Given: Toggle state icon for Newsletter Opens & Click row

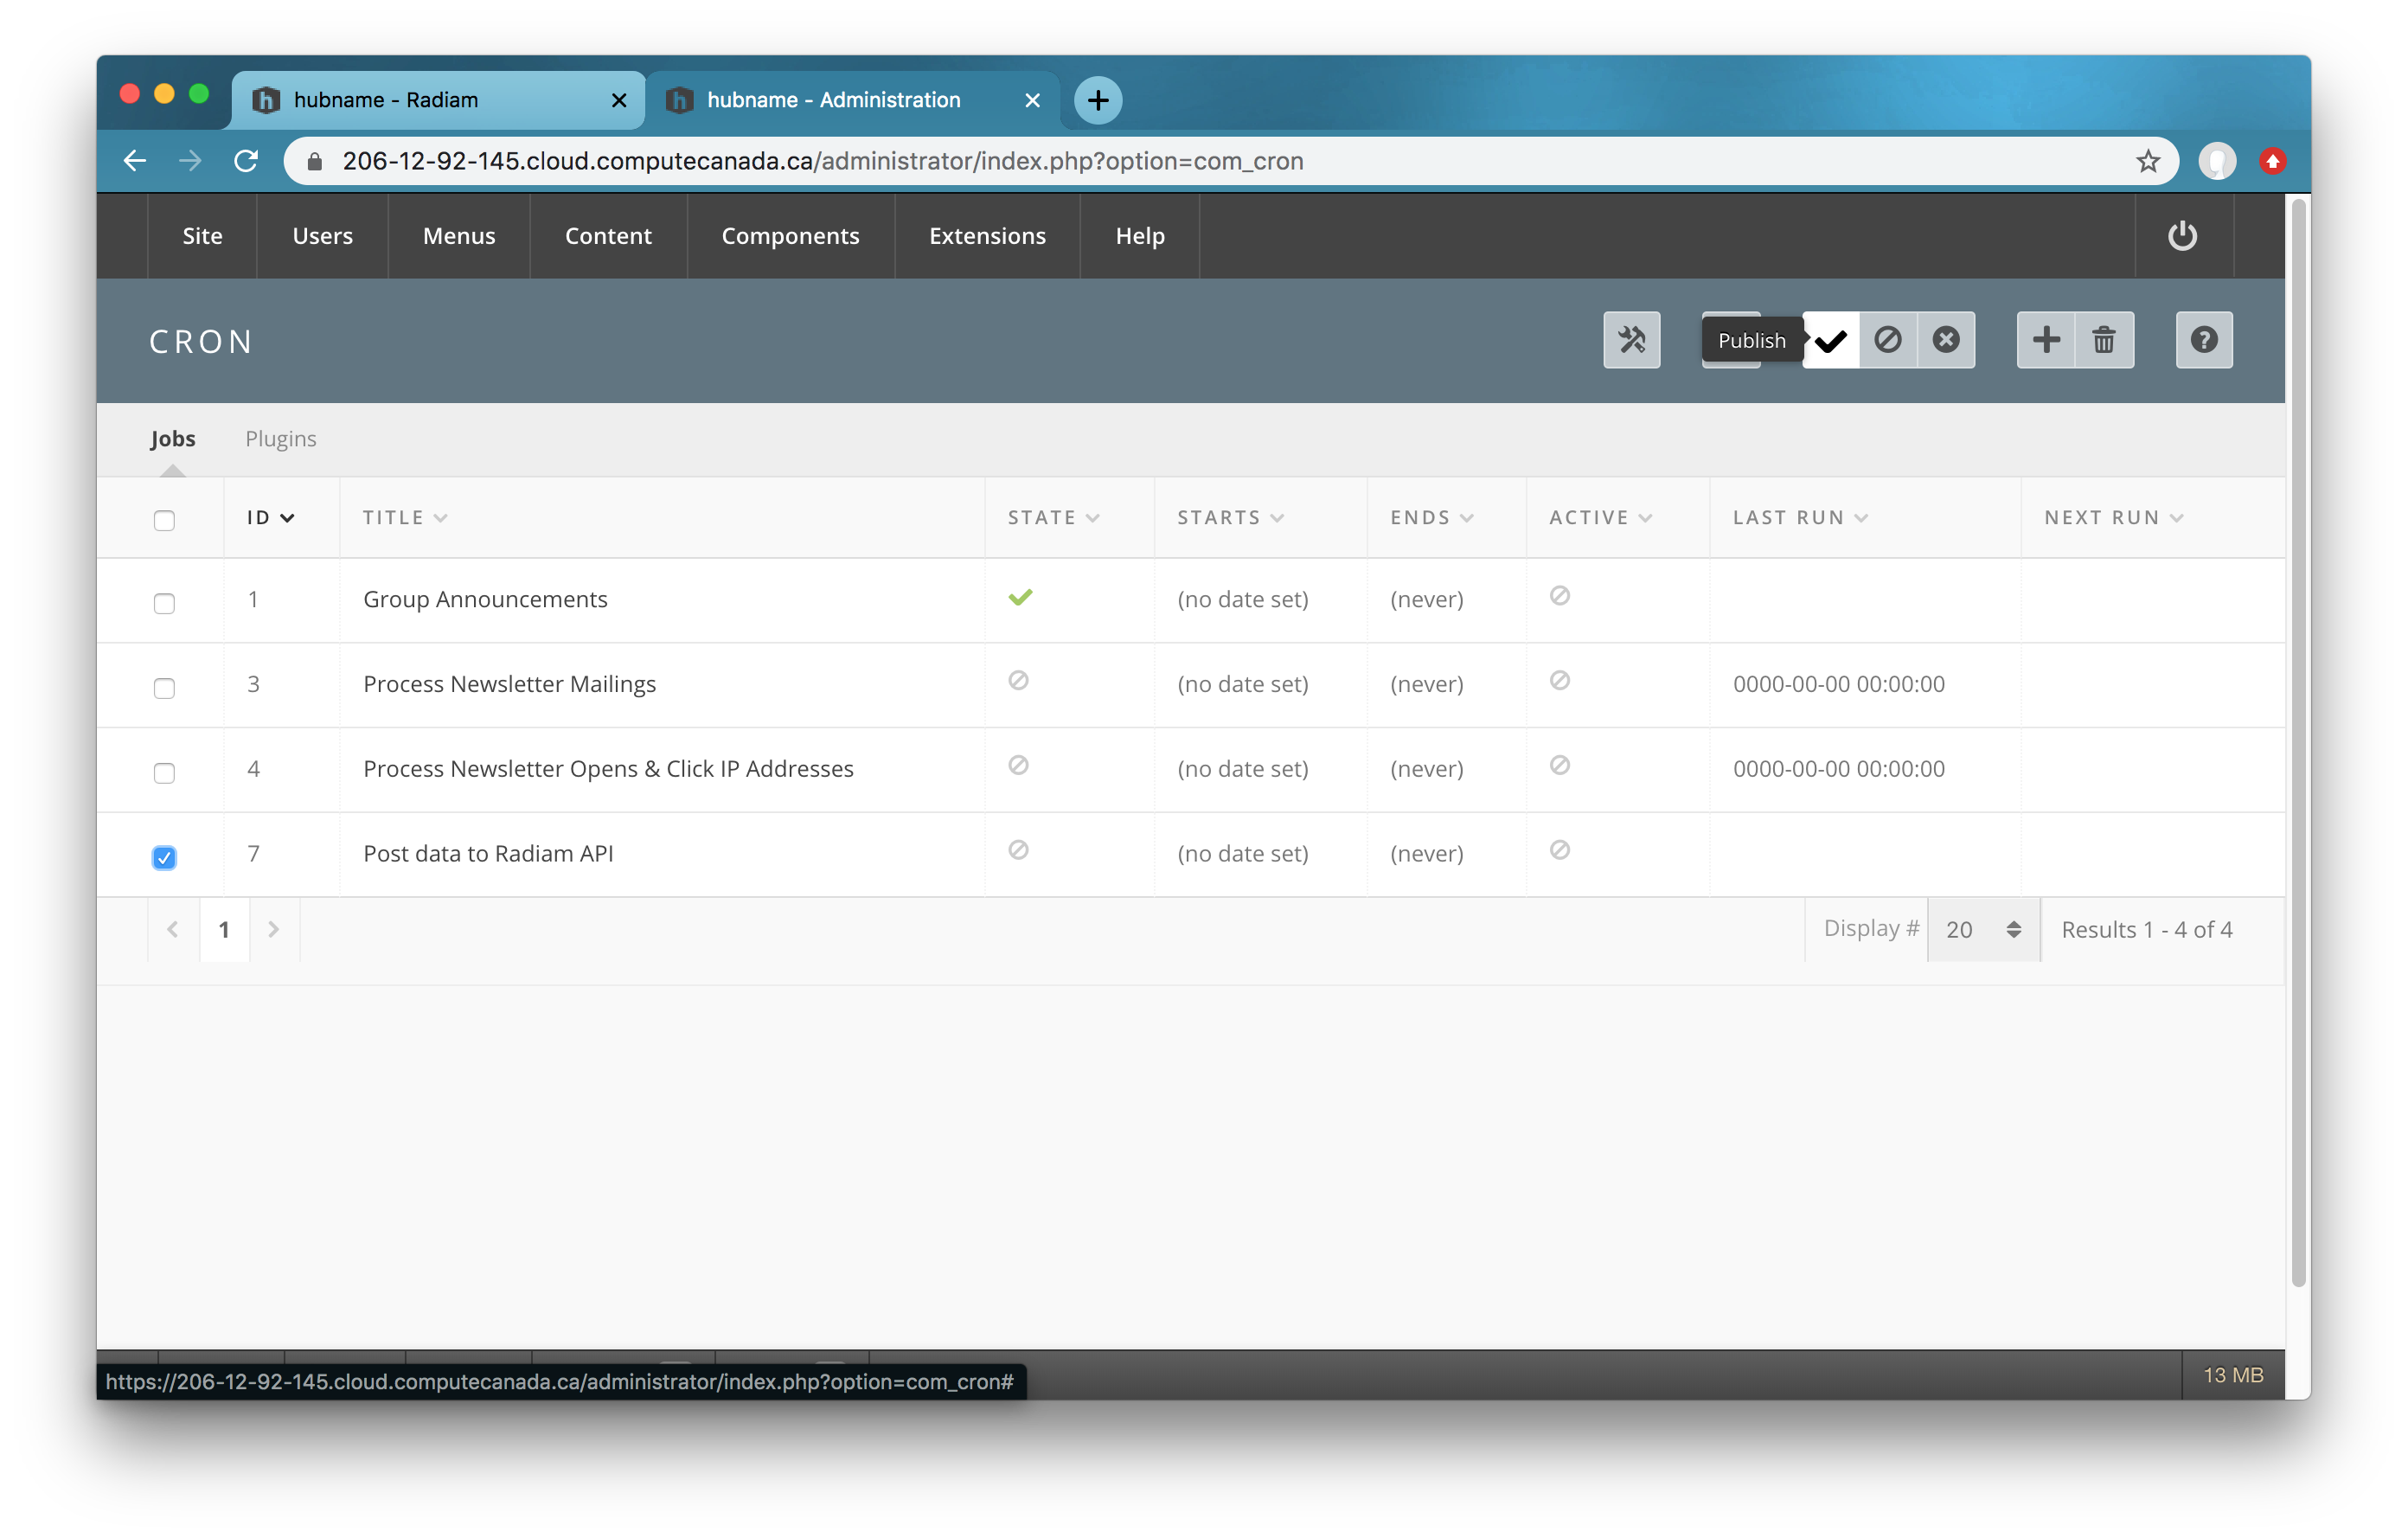Looking at the screenshot, I should click(x=1018, y=766).
